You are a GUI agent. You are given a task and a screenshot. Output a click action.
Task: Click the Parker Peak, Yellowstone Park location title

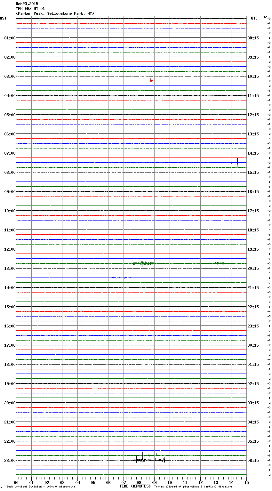point(55,13)
